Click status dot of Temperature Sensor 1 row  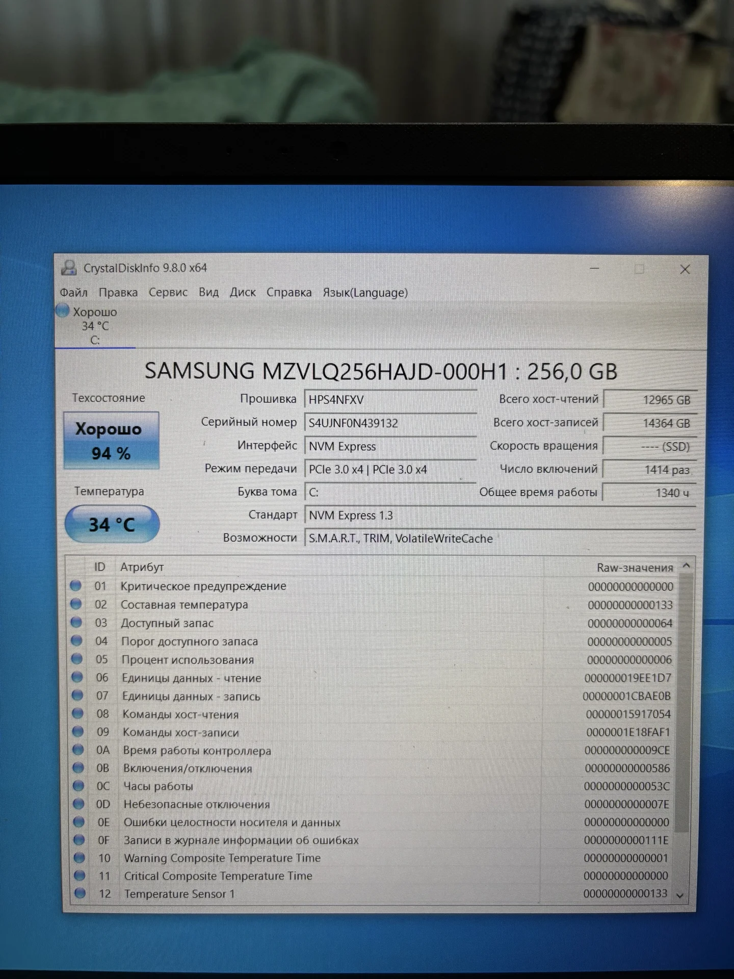click(80, 893)
